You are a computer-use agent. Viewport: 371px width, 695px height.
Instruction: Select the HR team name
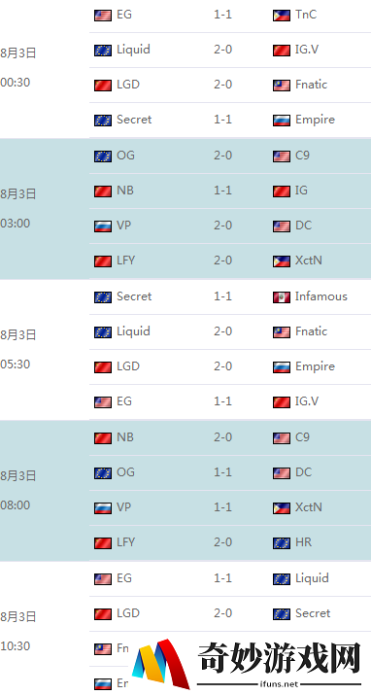point(303,542)
